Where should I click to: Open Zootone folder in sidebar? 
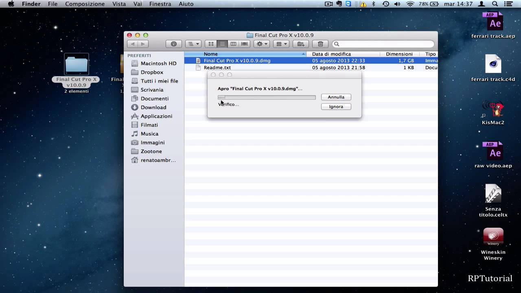click(147, 151)
